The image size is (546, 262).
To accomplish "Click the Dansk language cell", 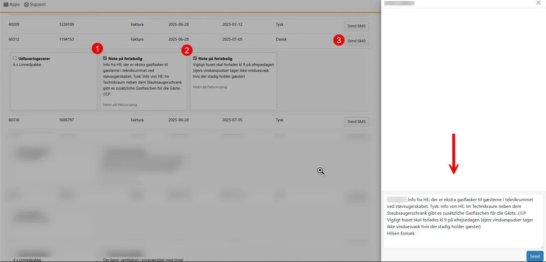I will (x=283, y=39).
